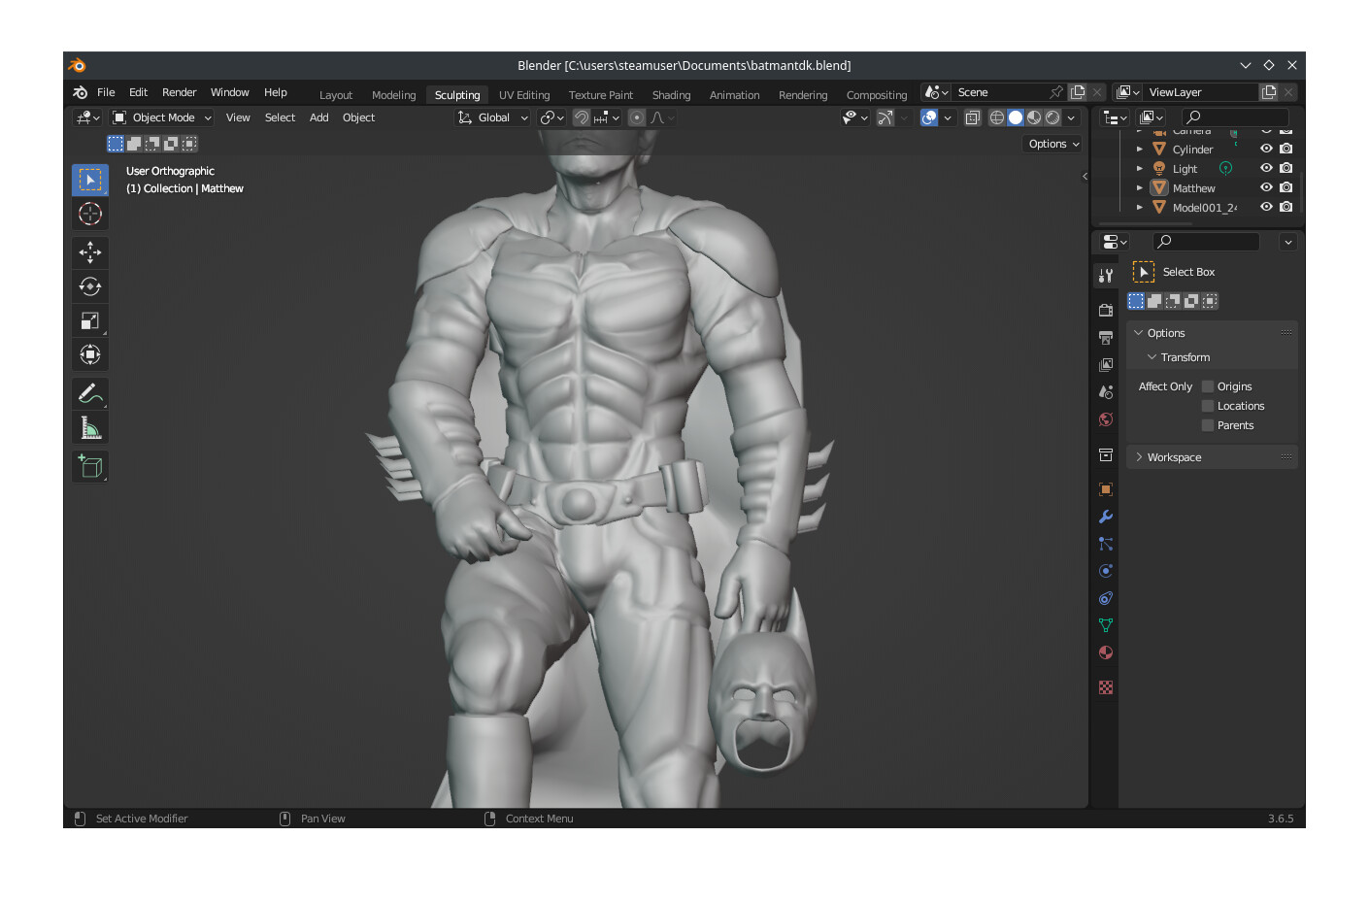
Task: Open the Object Data properties tab
Action: pos(1106,625)
